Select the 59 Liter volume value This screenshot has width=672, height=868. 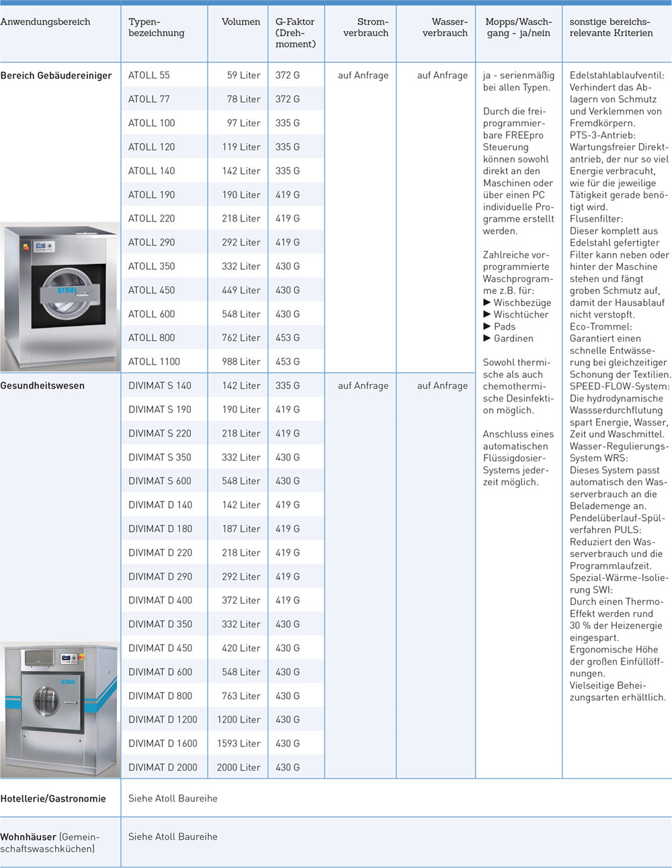pyautogui.click(x=244, y=75)
